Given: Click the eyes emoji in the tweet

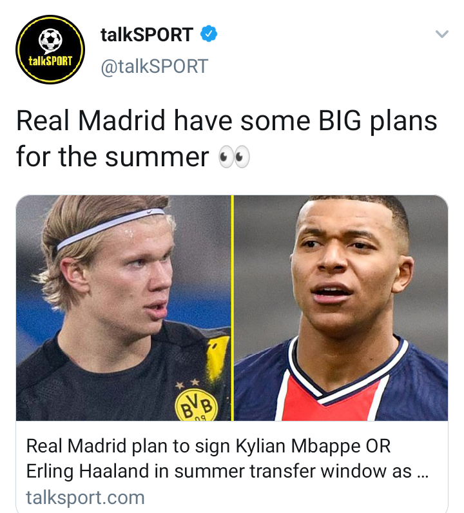Looking at the screenshot, I should pos(234,157).
